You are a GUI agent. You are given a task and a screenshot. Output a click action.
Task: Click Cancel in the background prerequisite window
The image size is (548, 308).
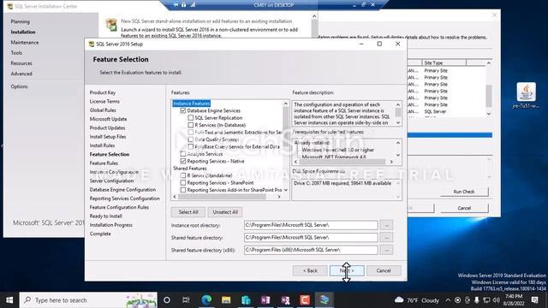[x=464, y=208]
